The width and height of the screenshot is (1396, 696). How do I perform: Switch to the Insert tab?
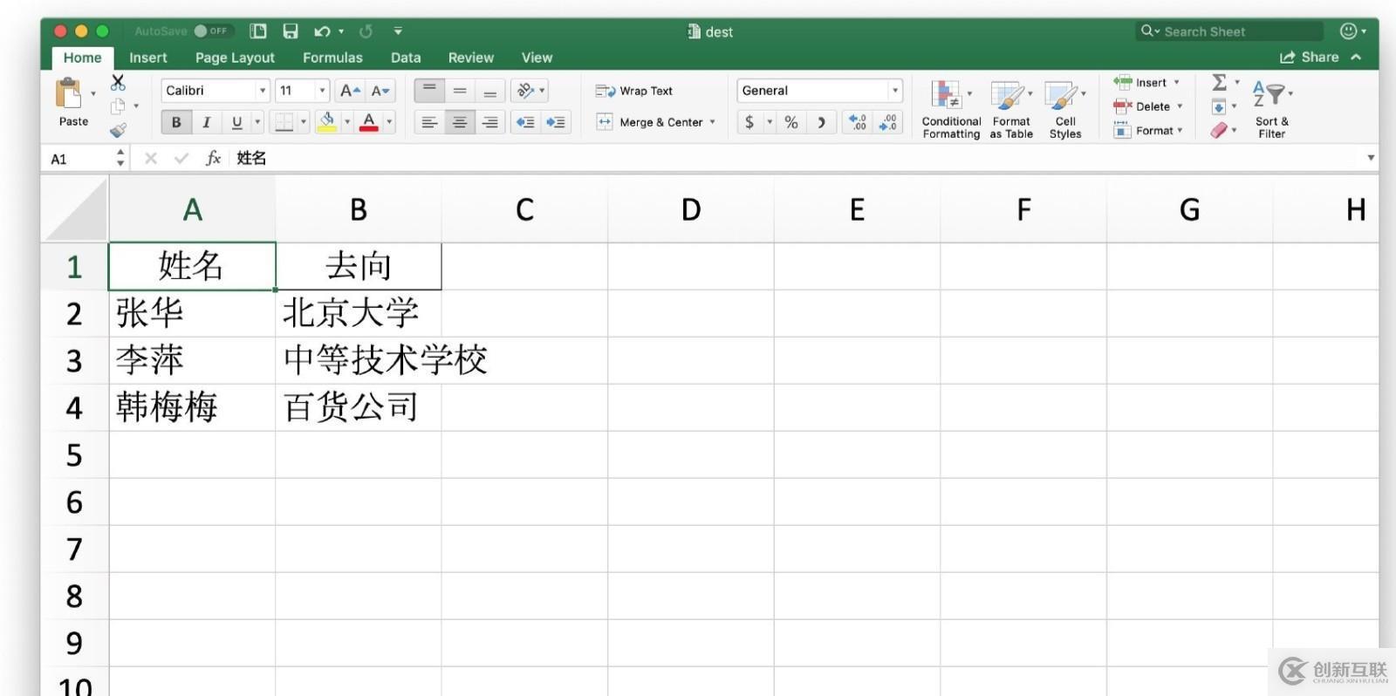click(148, 58)
